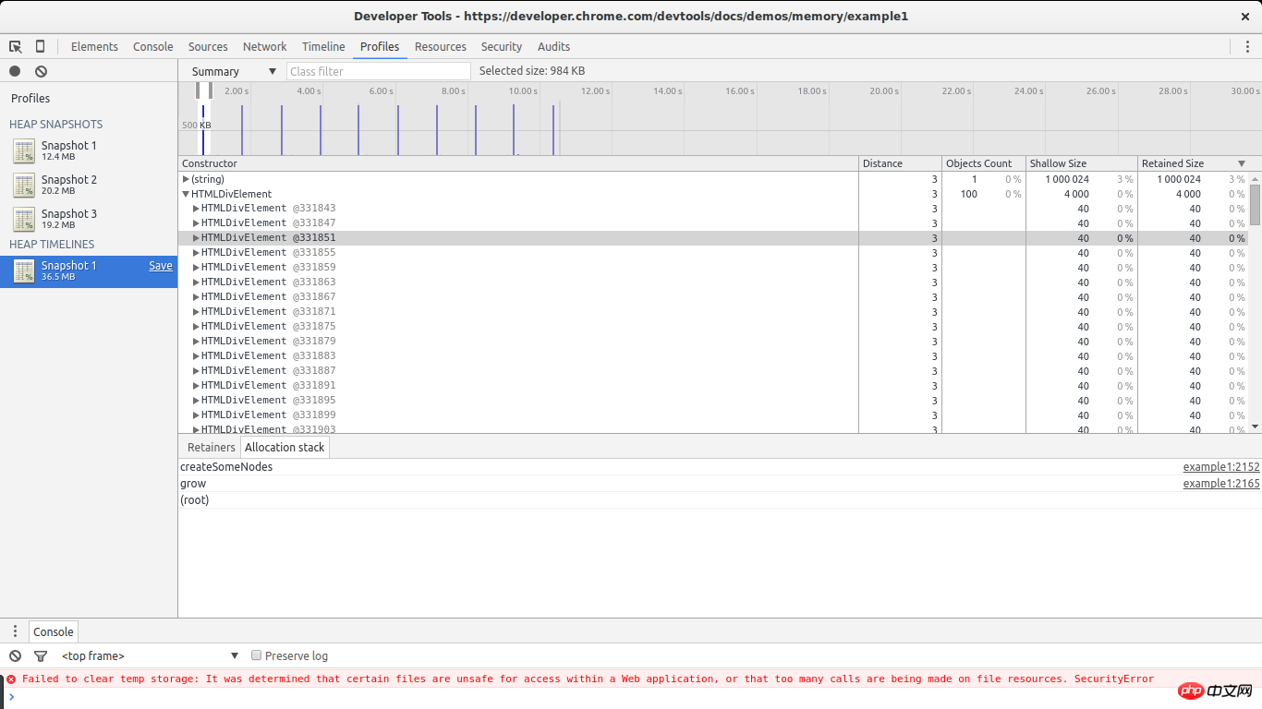Click the console filter funnel icon
Image resolution: width=1262 pixels, height=709 pixels.
pos(41,655)
